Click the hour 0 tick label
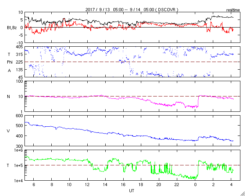245x196 pixels. click(195, 184)
